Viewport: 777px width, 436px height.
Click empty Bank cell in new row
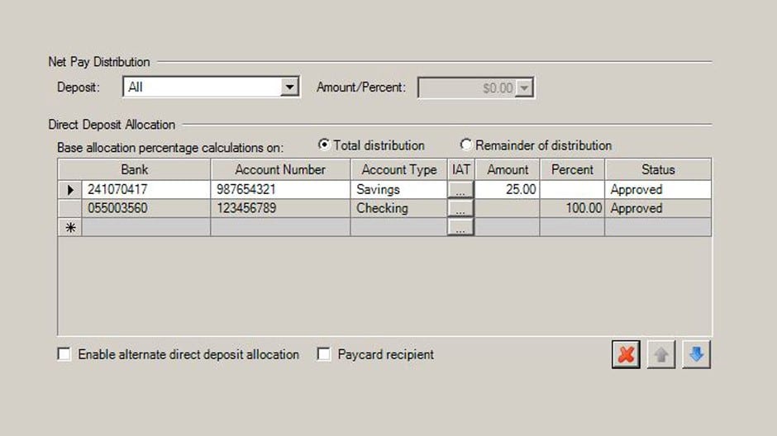coord(146,227)
